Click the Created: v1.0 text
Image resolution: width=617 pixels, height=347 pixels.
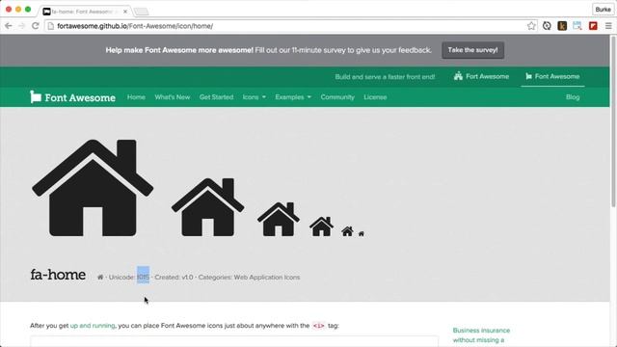(174, 278)
